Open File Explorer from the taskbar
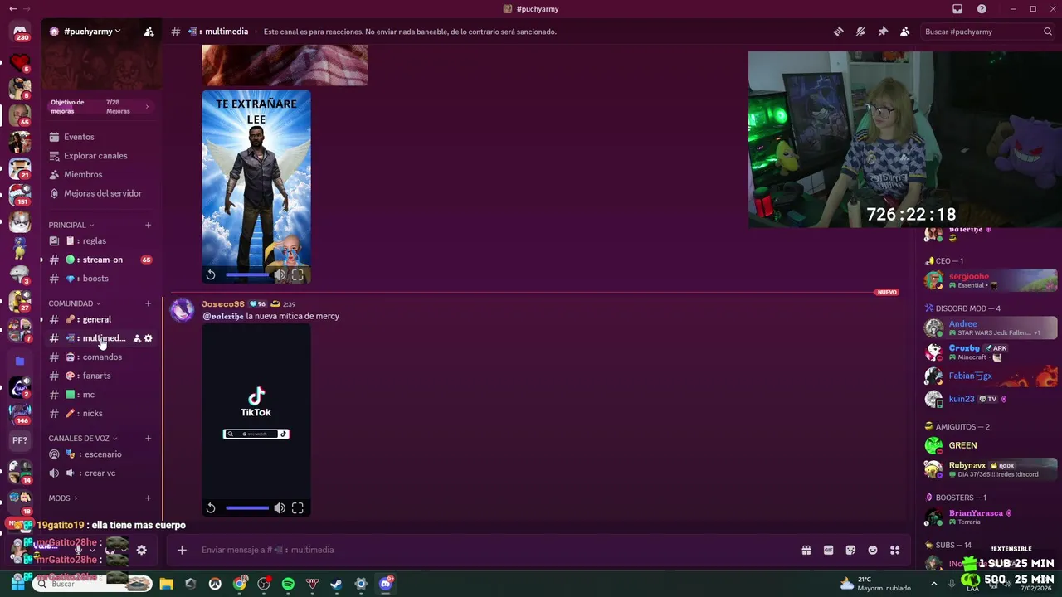Viewport: 1062px width, 597px height. click(x=166, y=584)
